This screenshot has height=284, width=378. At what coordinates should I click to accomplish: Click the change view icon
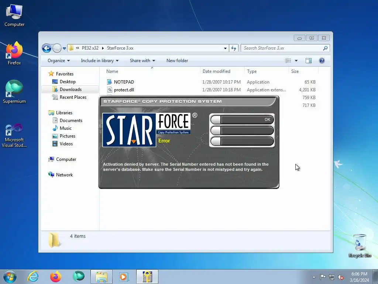[288, 61]
